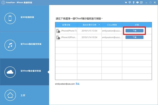Open the key registration icon
158x105 pixels.
(x=134, y=3)
